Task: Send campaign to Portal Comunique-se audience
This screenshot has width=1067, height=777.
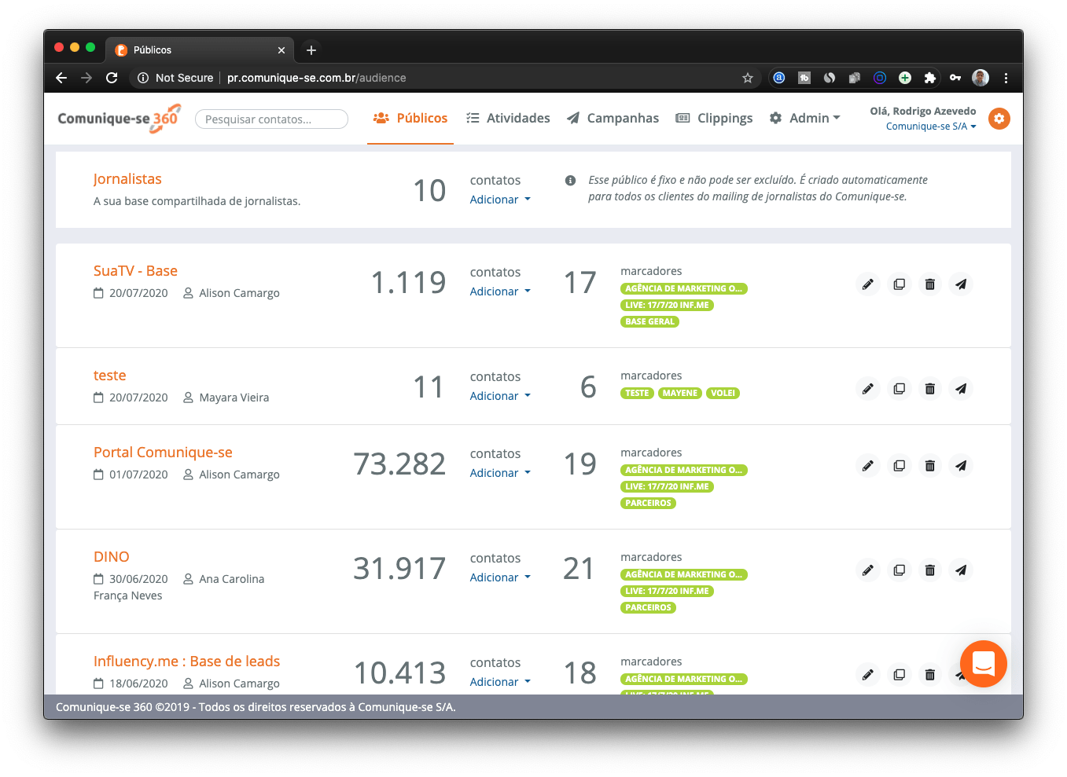Action: (961, 466)
